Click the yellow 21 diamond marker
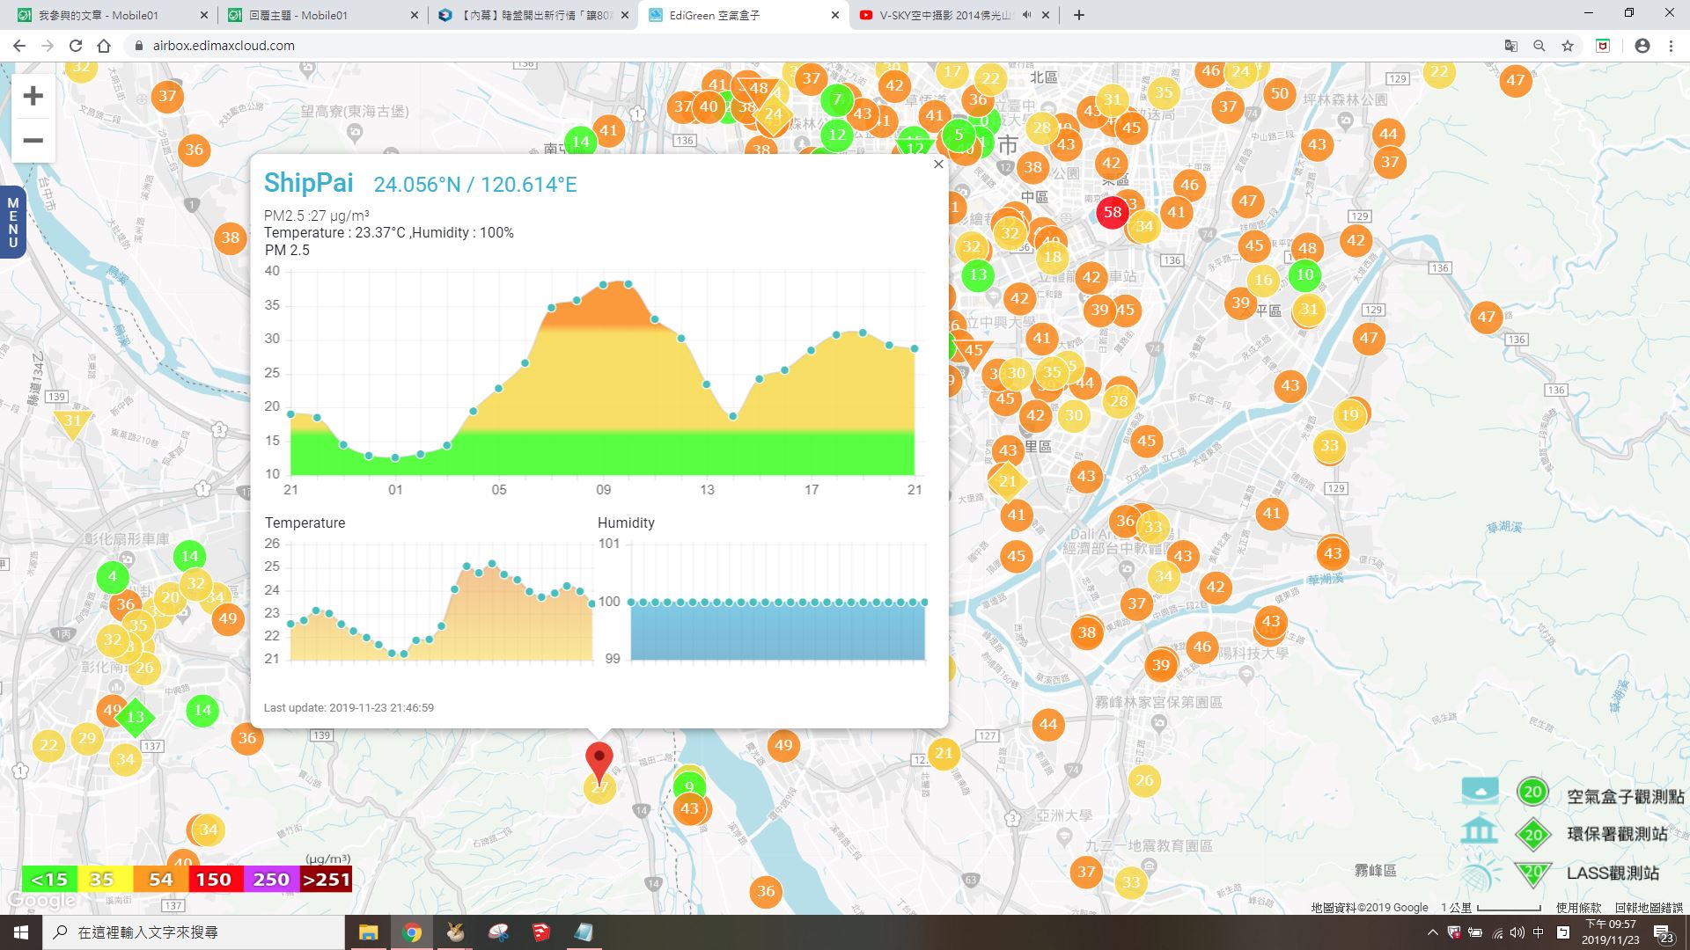 (x=1008, y=481)
